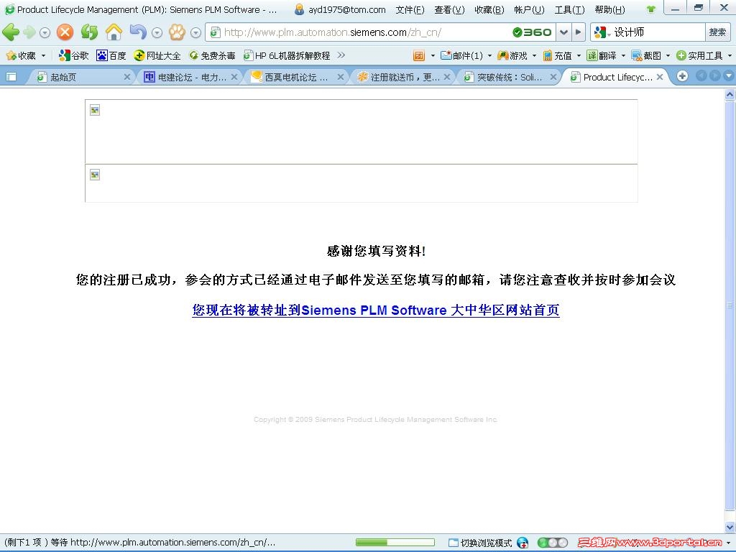Click the paw print icon in toolbar
This screenshot has height=552, width=736.
(178, 32)
